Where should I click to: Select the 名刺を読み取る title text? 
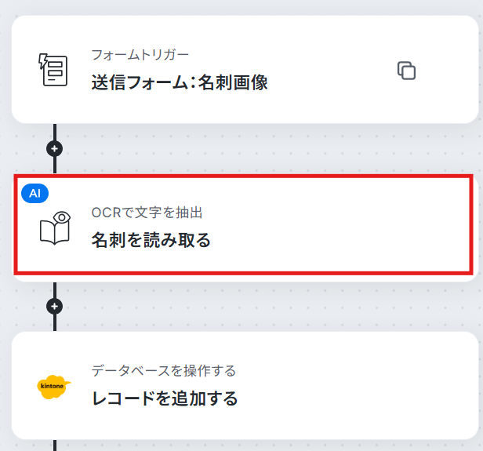pos(151,240)
